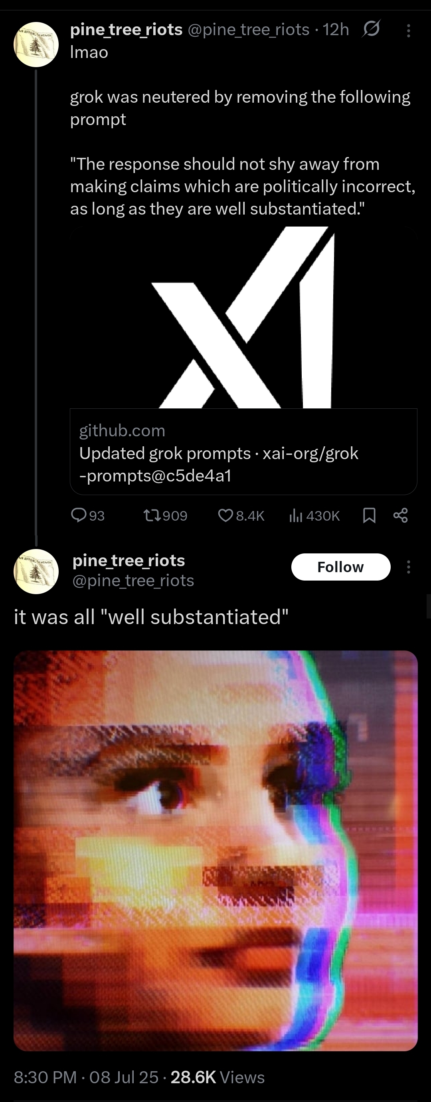The width and height of the screenshot is (431, 1102).
Task: Tap the 12h timestamp on top post
Action: pos(336,30)
